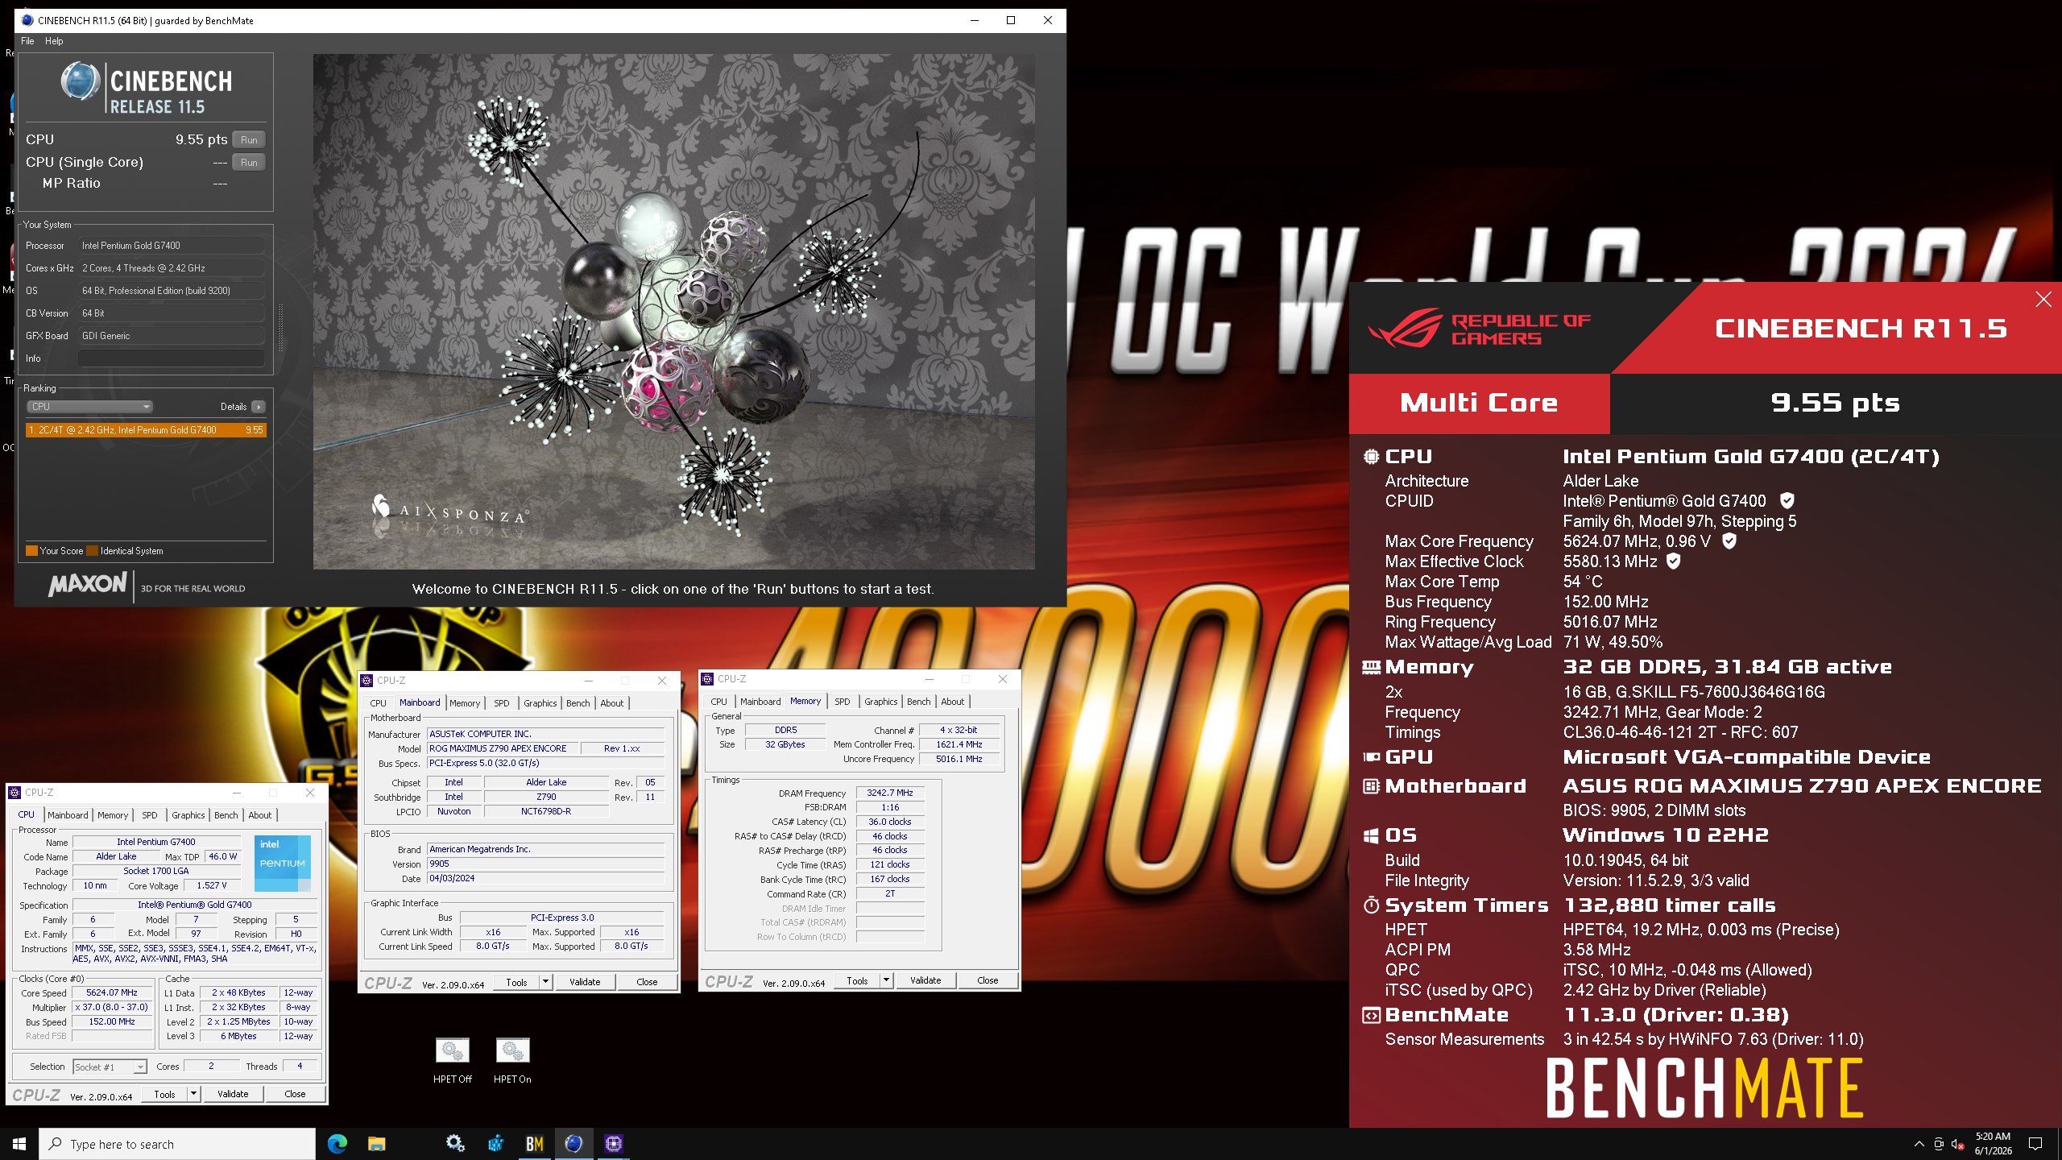Close the BenchMate result panel with X
Screen dimensions: 2062x1160
[2043, 300]
